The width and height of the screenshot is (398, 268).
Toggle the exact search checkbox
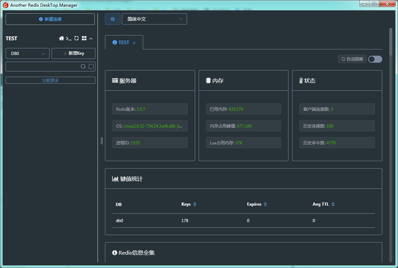[91, 67]
